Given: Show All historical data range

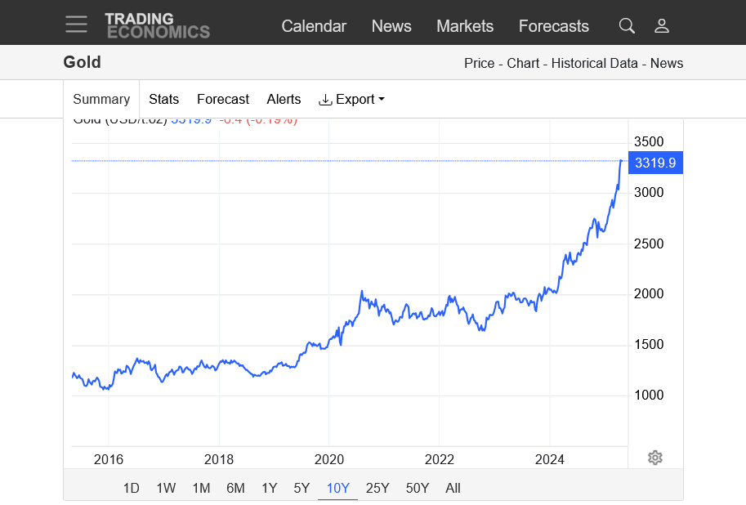Looking at the screenshot, I should click(453, 488).
